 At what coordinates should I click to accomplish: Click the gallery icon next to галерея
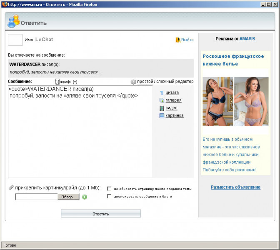[x=162, y=100]
